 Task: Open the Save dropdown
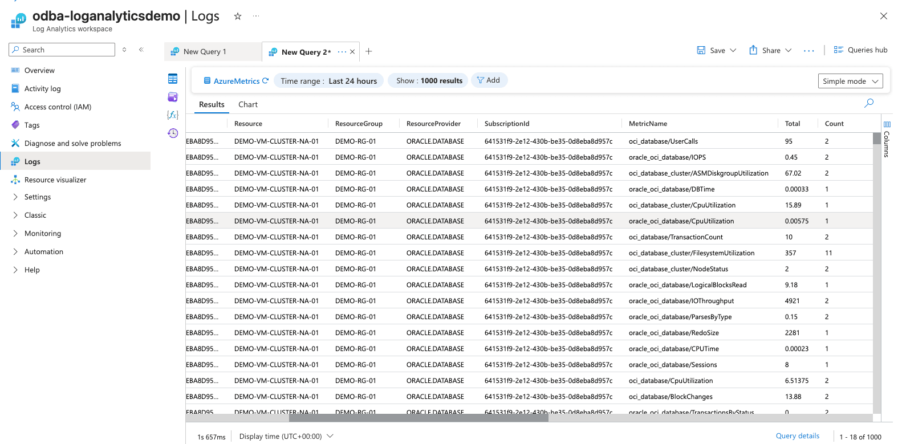point(717,50)
